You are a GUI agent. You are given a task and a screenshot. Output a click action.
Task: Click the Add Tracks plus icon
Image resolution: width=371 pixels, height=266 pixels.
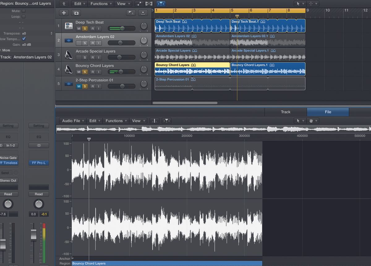pyautogui.click(x=64, y=13)
